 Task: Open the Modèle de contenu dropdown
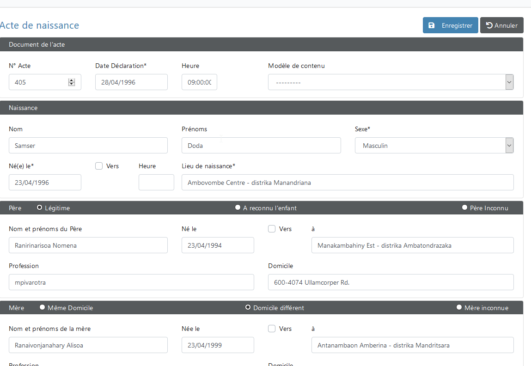pyautogui.click(x=391, y=82)
